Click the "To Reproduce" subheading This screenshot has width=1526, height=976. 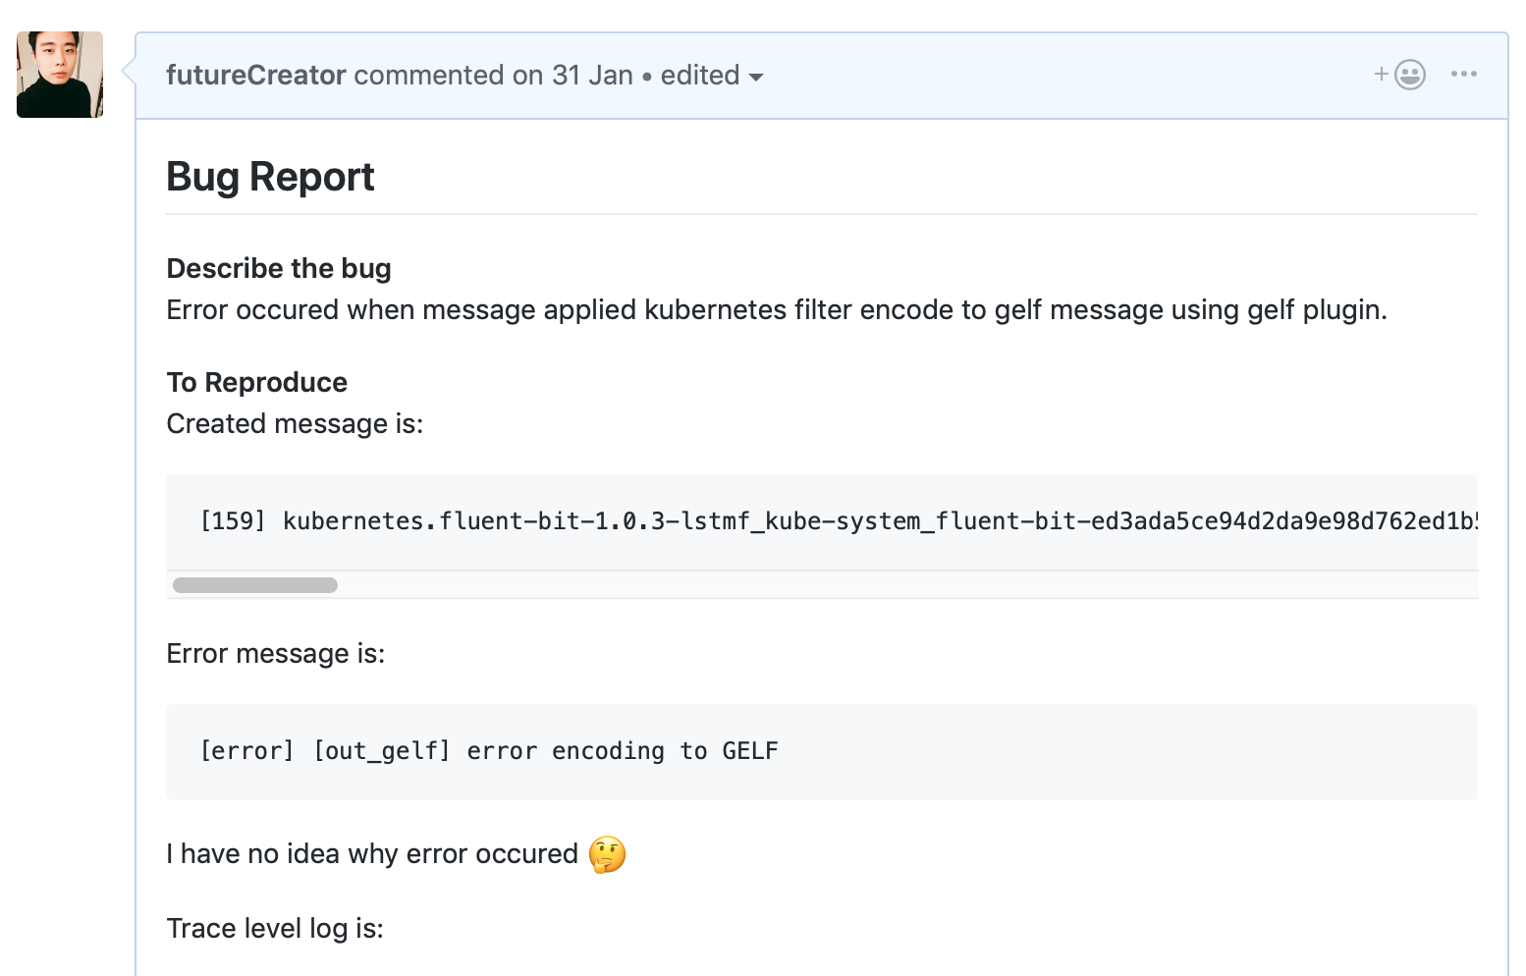(x=257, y=382)
